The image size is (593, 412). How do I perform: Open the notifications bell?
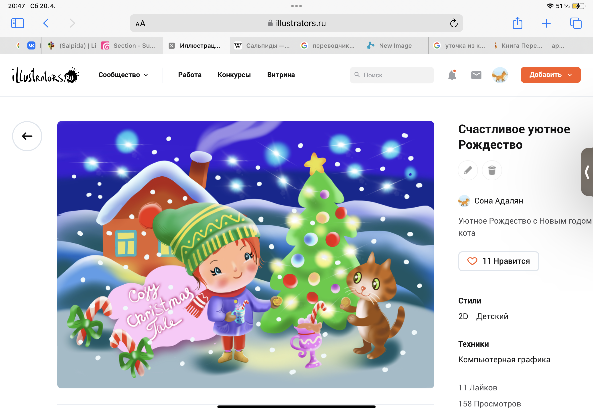(x=452, y=75)
